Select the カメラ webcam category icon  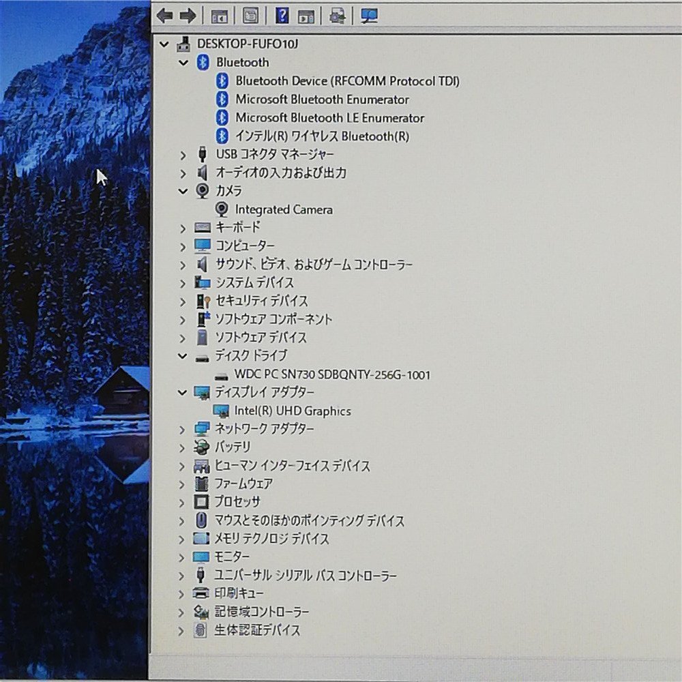pos(203,190)
